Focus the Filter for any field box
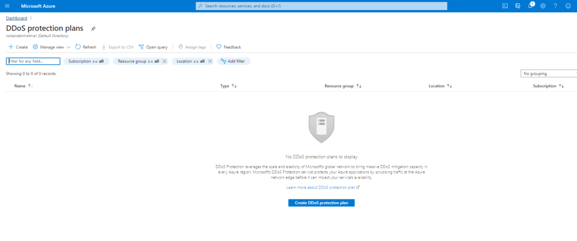The image size is (577, 241). (33, 61)
